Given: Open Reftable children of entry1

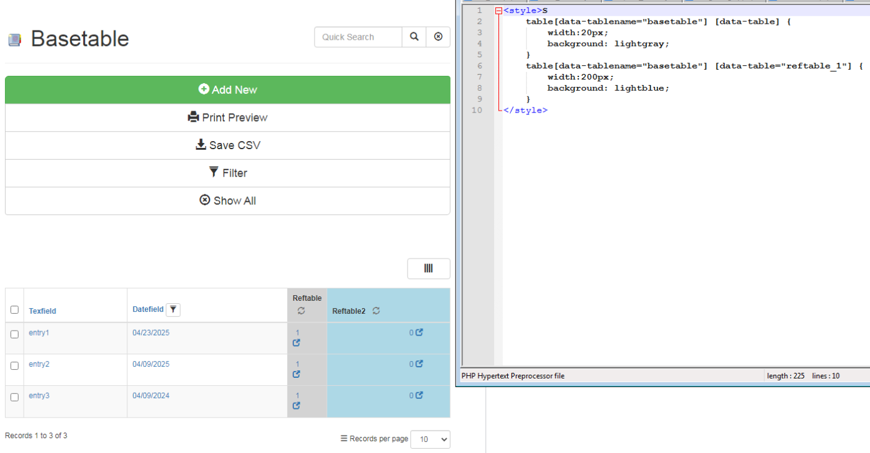Looking at the screenshot, I should [296, 342].
